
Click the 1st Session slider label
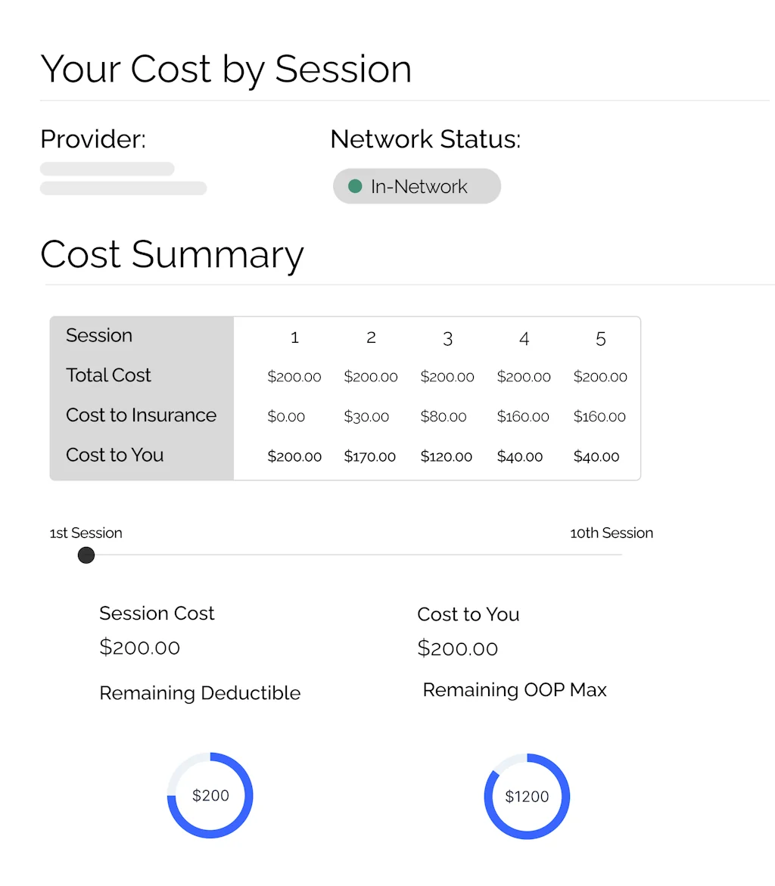[x=86, y=533]
